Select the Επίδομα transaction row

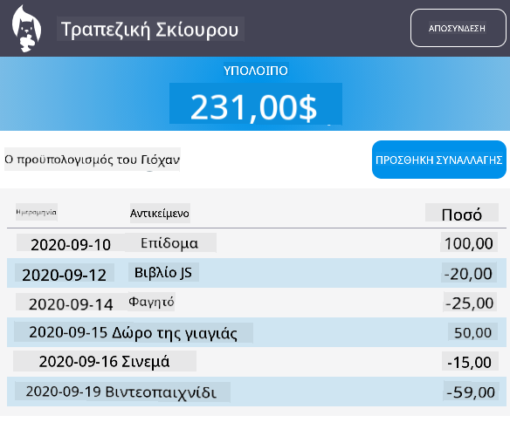coord(256,243)
